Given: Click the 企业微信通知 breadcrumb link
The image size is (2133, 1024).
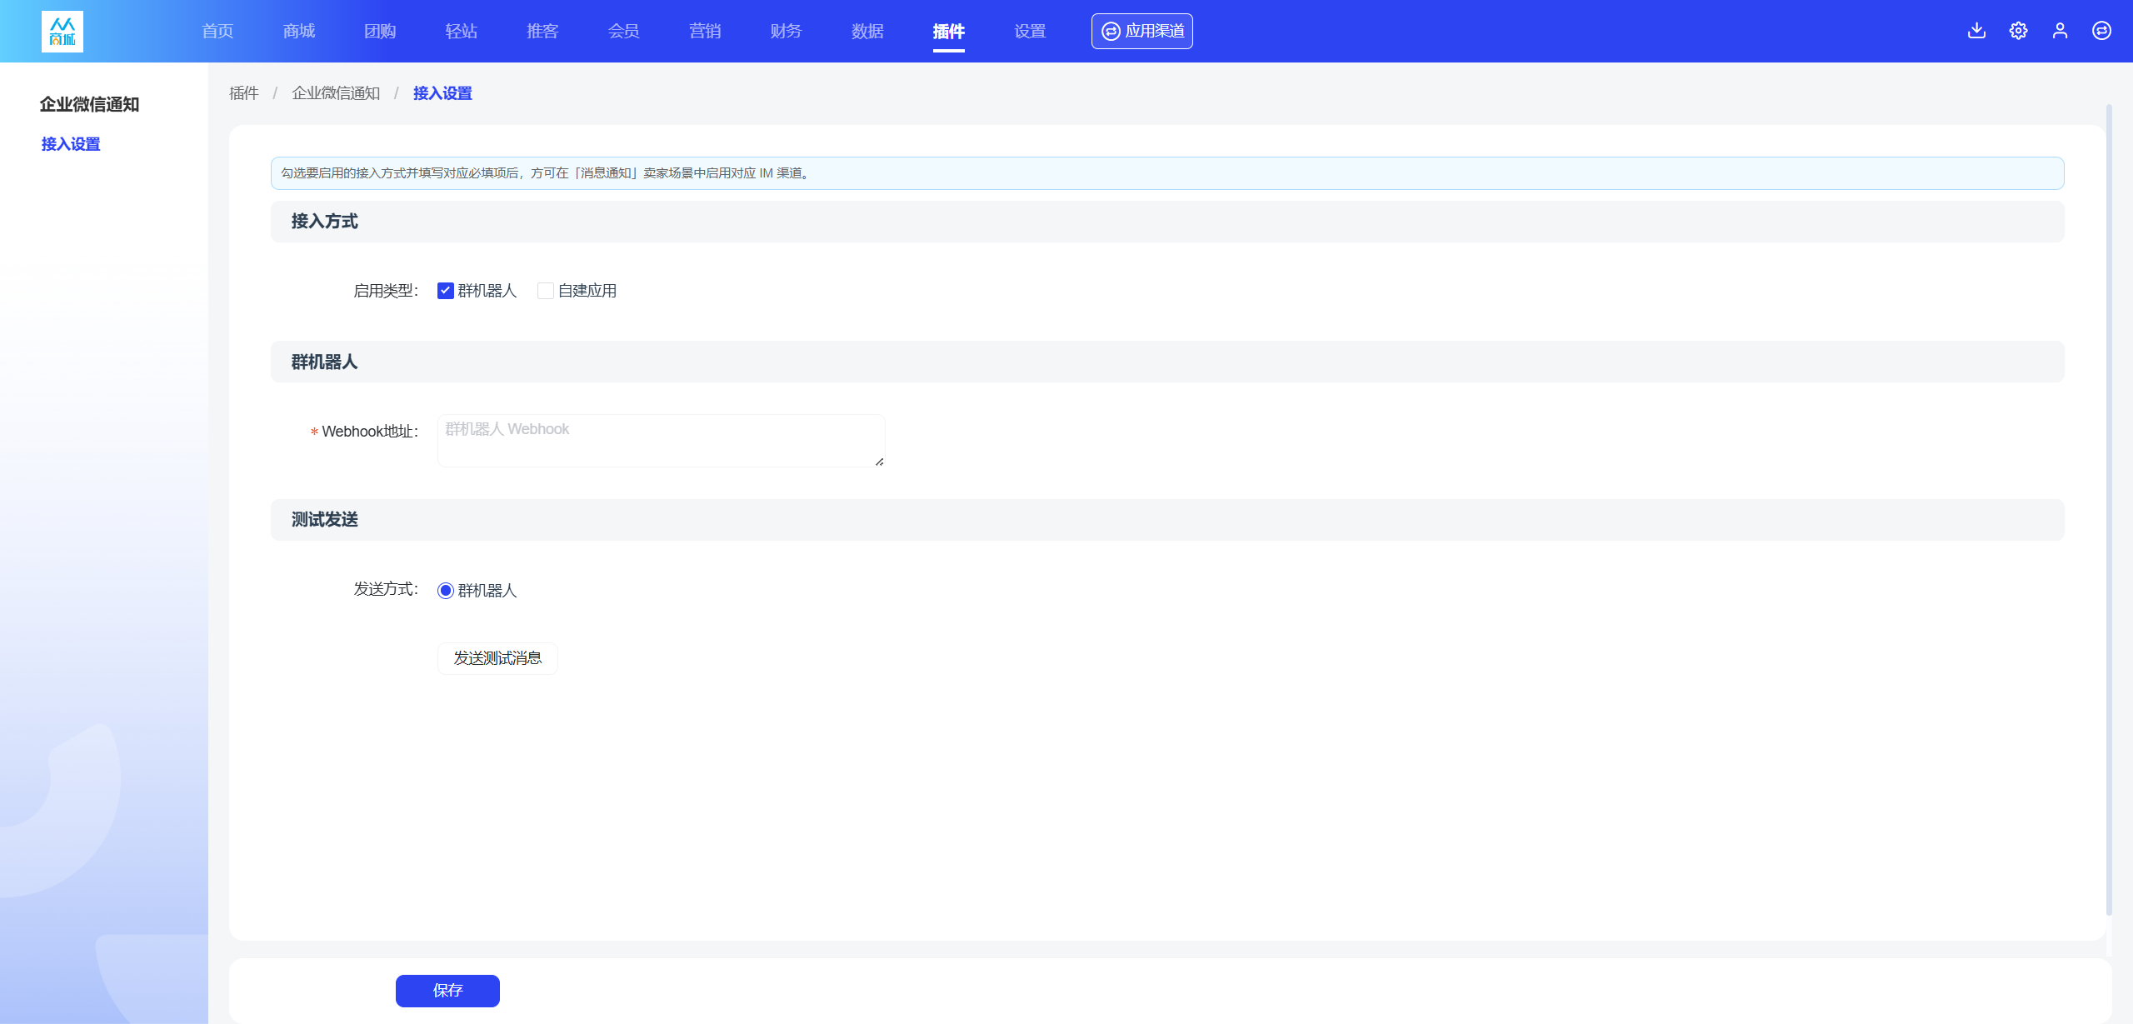Looking at the screenshot, I should click(336, 93).
